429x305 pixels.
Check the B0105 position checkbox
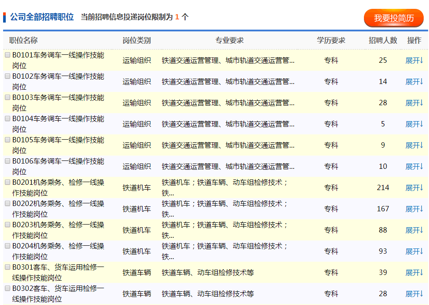pyautogui.click(x=8, y=140)
